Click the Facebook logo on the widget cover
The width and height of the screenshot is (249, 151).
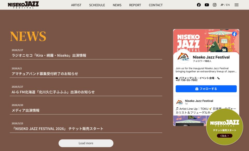point(234,34)
